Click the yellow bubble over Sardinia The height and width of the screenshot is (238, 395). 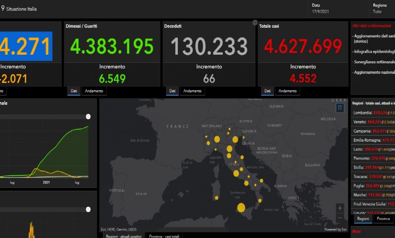[x=216, y=197]
